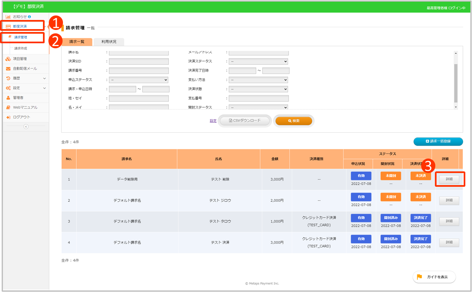Viewport: 472px width, 292px height.
Task: Click the 項目管理 cubes icon
Action: pos(8,59)
